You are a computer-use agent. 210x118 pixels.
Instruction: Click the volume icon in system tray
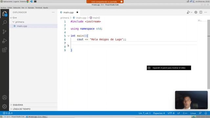pyautogui.click(x=188, y=1)
